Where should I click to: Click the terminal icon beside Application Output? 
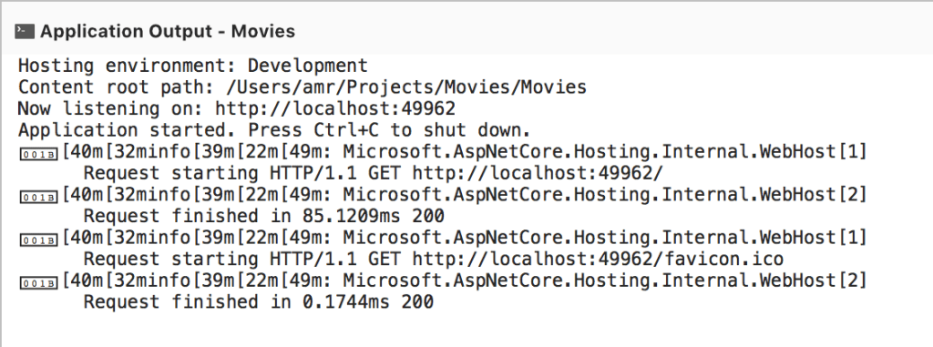[25, 31]
